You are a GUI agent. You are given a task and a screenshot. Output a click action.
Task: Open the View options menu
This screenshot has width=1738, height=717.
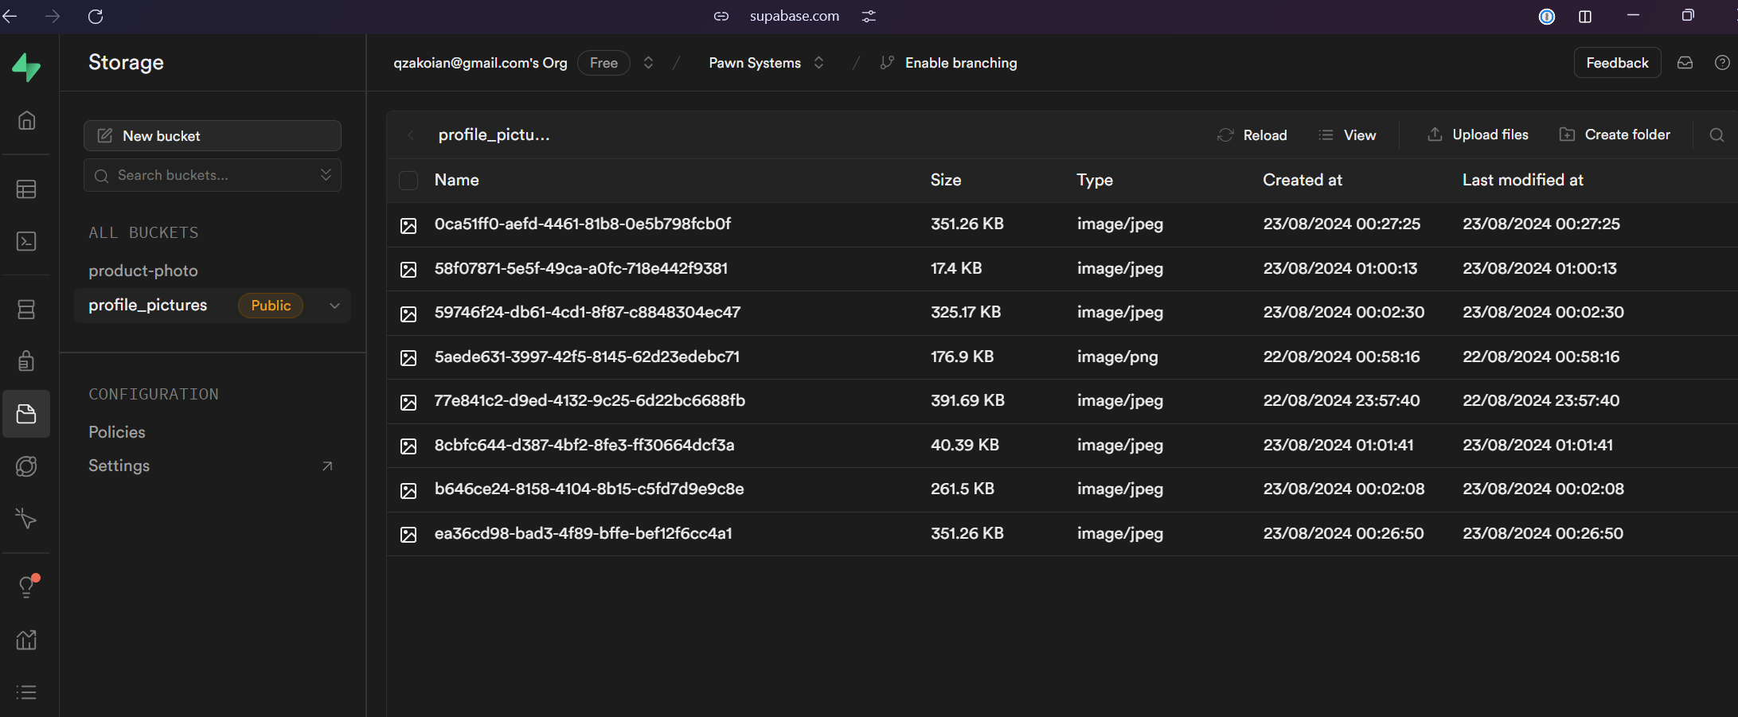(1347, 135)
